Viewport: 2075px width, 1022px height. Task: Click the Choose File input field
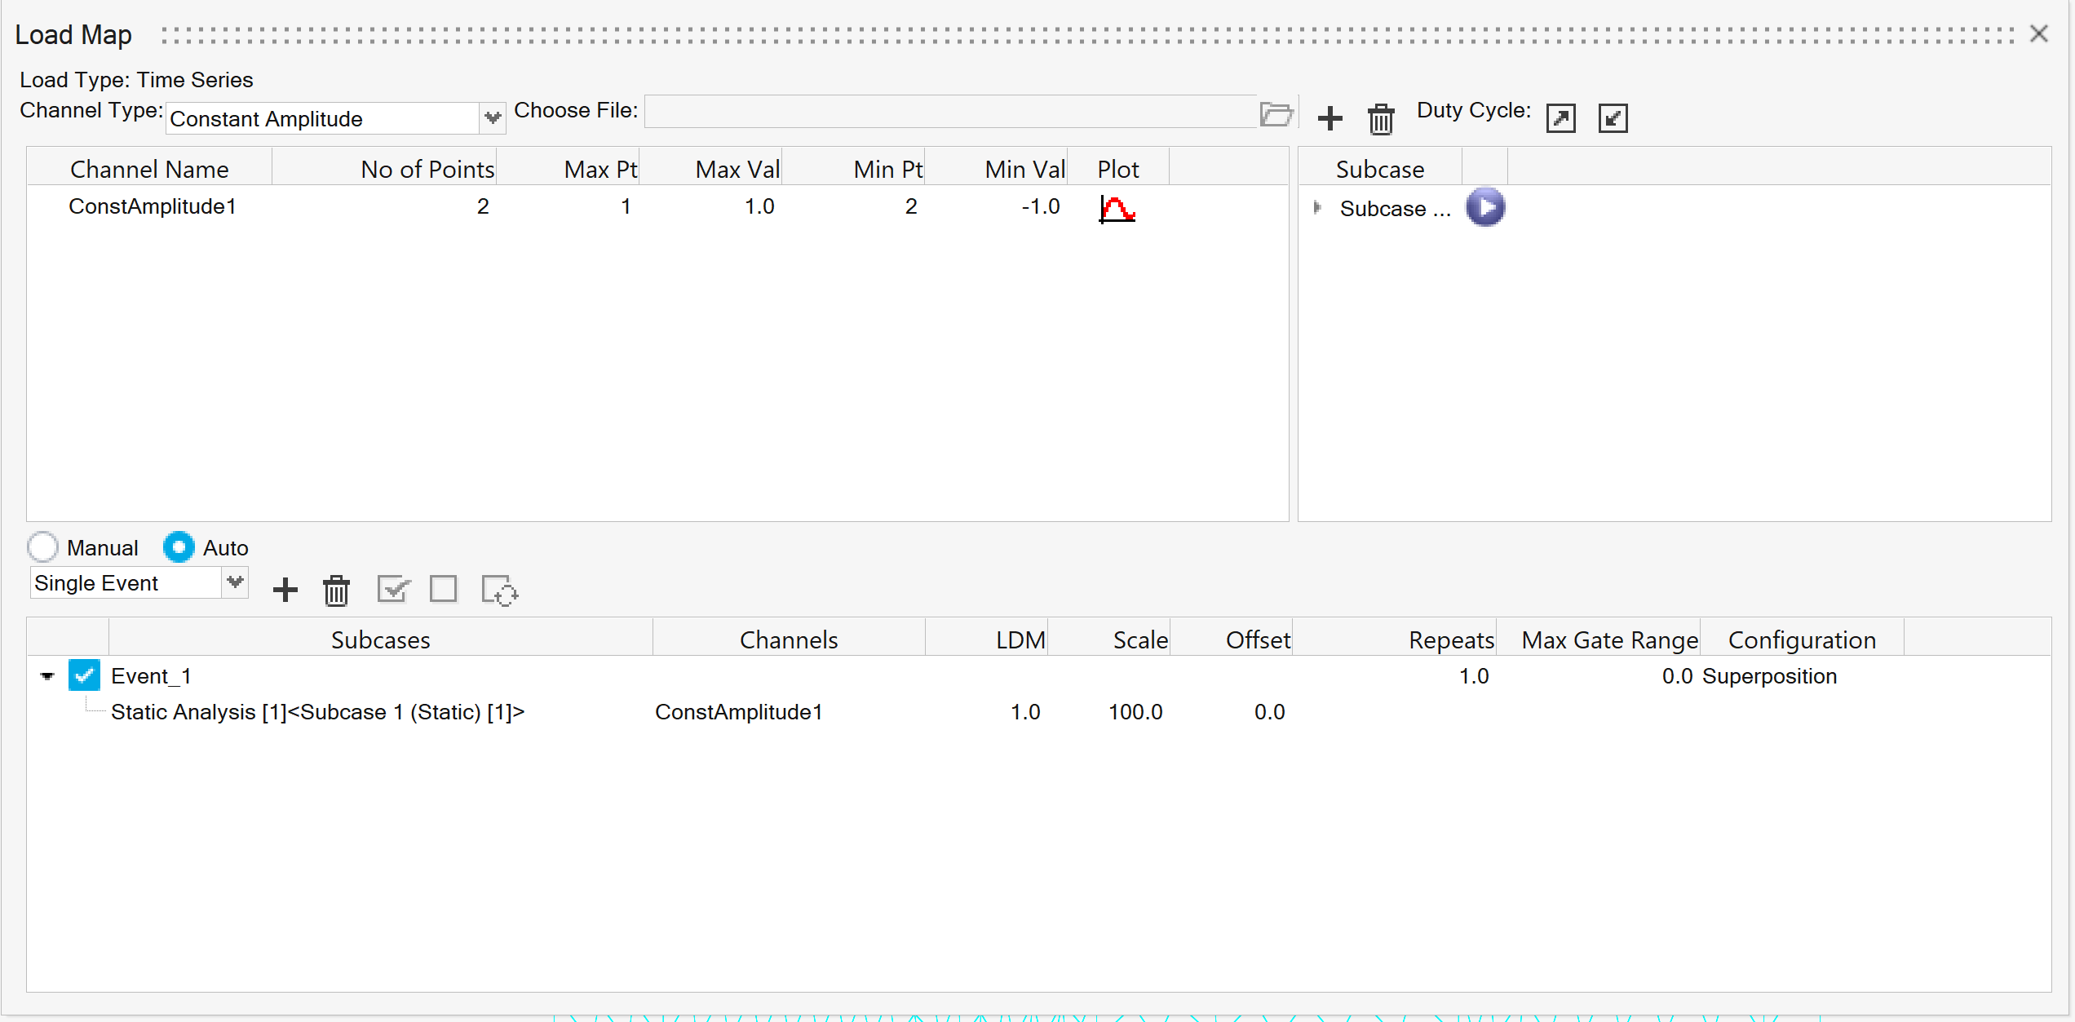(950, 112)
